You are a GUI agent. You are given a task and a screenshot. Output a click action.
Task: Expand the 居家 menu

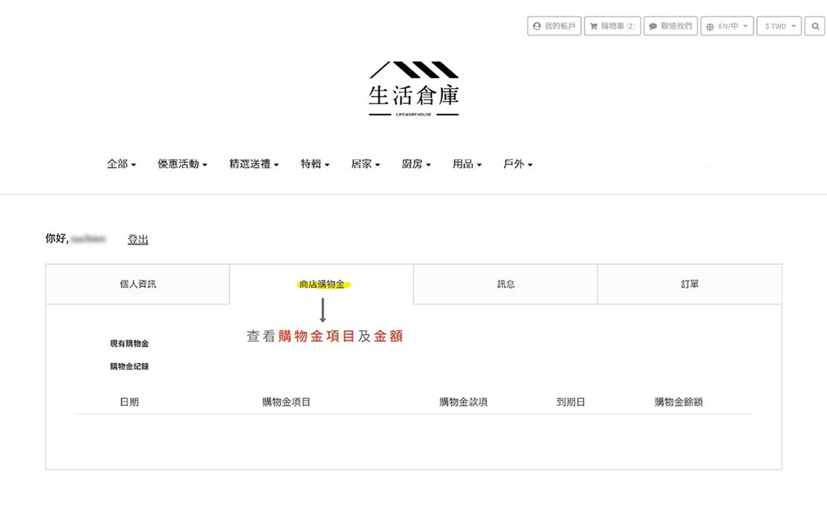click(365, 164)
